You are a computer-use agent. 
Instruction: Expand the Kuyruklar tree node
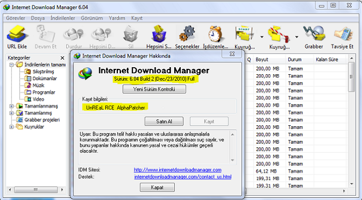click(11, 127)
